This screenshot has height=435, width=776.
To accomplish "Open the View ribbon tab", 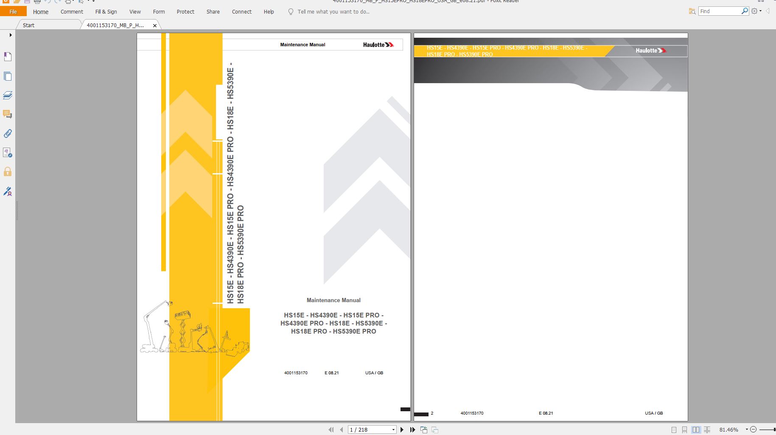I will (135, 12).
